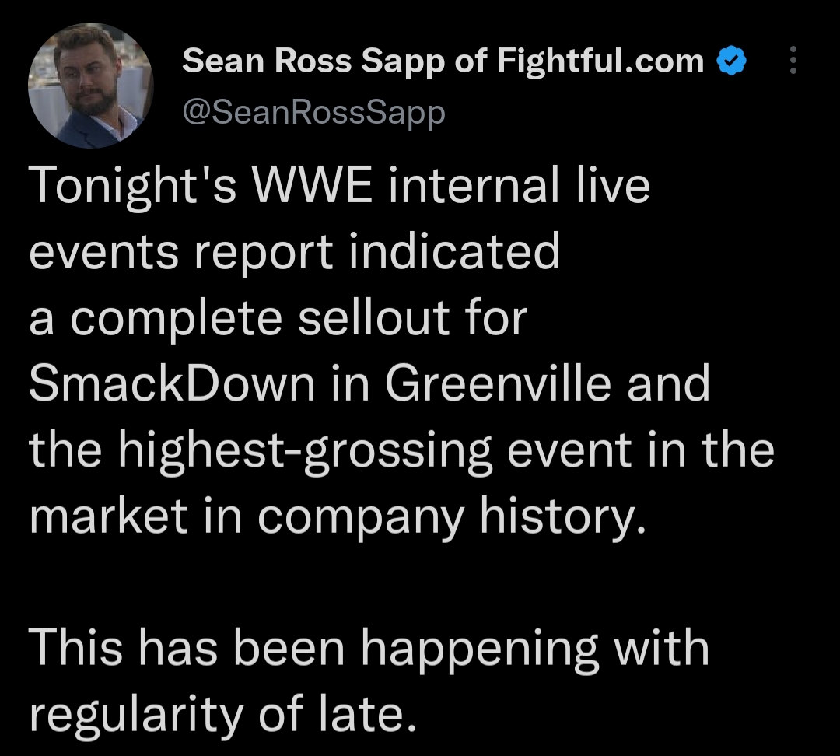Image resolution: width=840 pixels, height=756 pixels.
Task: Click the word 'market' in the tweet
Action: [x=108, y=516]
